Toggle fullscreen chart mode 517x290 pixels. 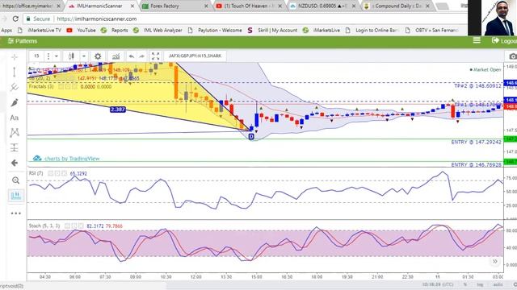point(155,56)
